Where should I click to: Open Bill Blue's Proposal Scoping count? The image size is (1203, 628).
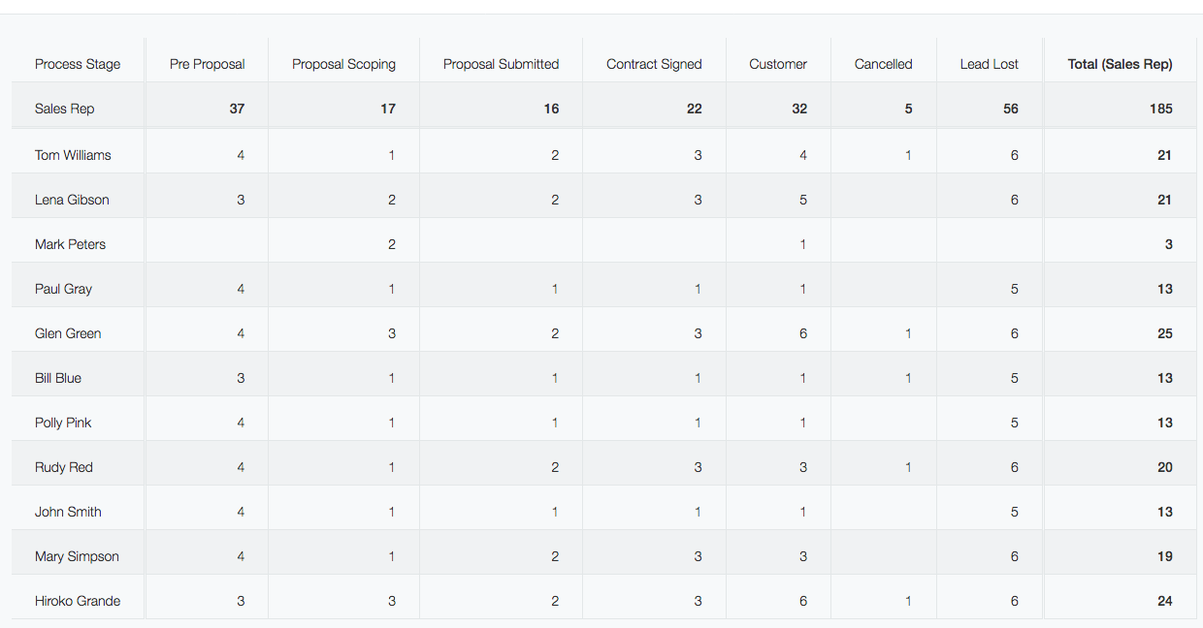click(x=392, y=378)
